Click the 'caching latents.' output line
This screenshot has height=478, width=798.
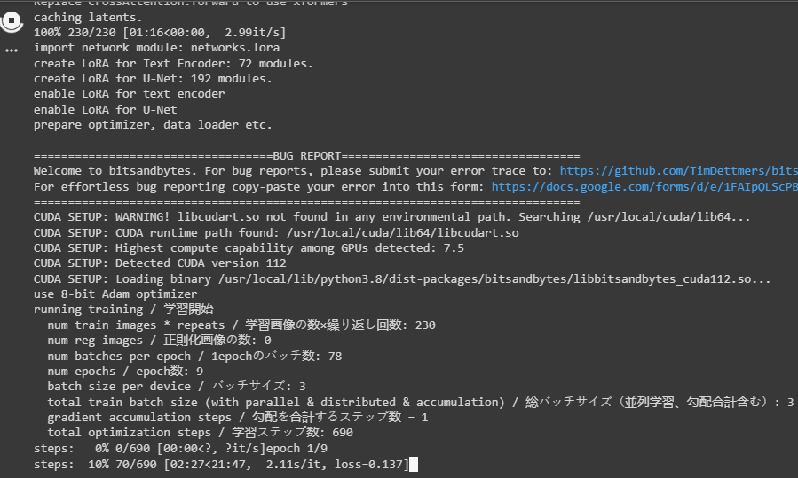pos(88,17)
